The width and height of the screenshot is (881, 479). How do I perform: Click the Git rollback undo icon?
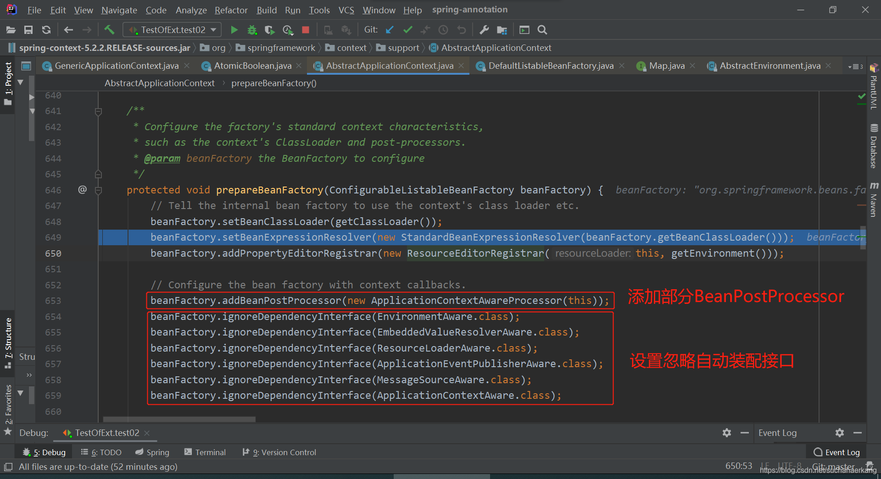click(461, 30)
